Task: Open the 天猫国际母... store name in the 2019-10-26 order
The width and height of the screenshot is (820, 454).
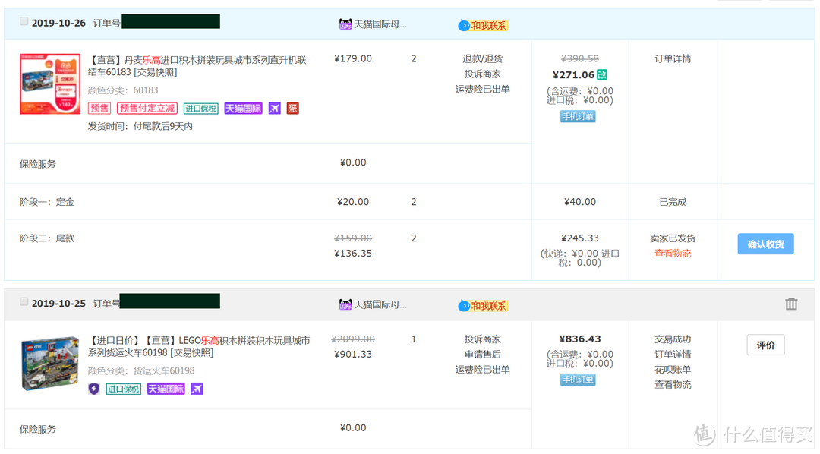Action: 380,24
